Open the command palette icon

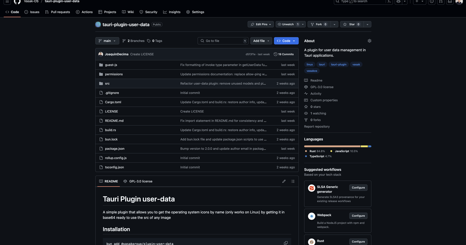point(389,1)
